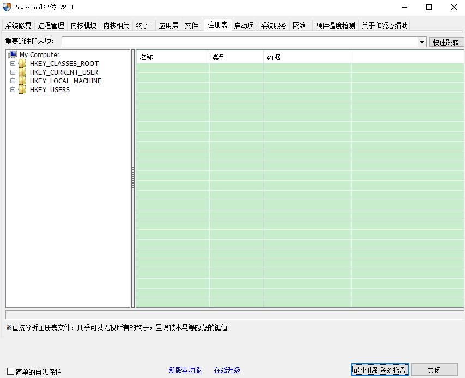The width and height of the screenshot is (465, 378).
Task: Click the HKEY_CLASSES_ROOT folder icon
Action: pos(22,63)
